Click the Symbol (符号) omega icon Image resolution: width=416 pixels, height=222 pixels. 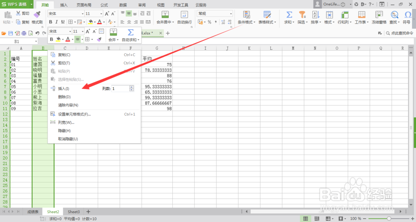[x=408, y=15]
